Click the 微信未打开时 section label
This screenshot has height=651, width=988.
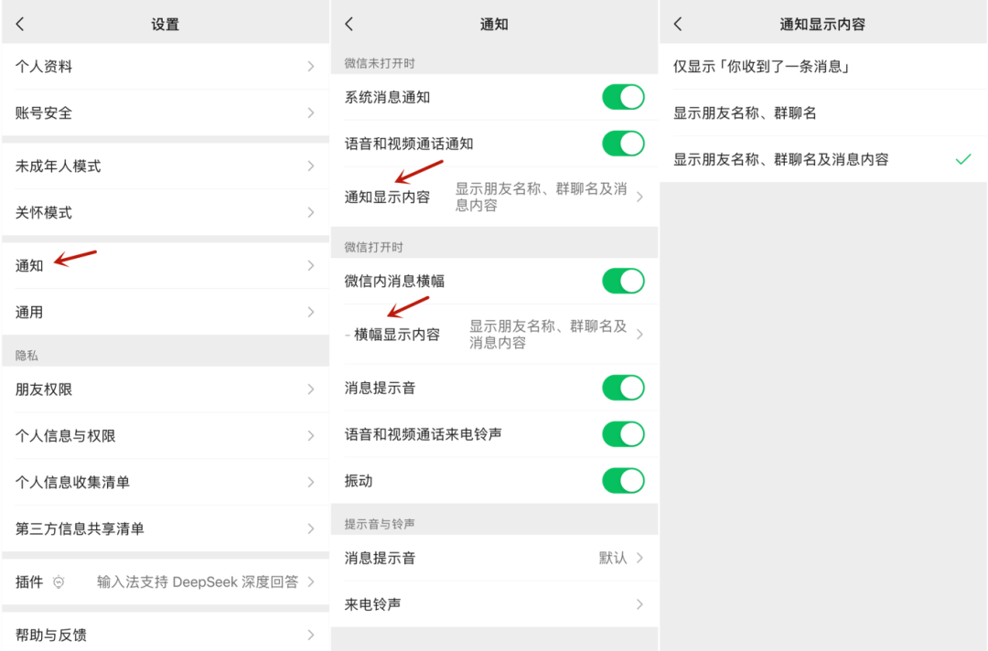pos(380,64)
